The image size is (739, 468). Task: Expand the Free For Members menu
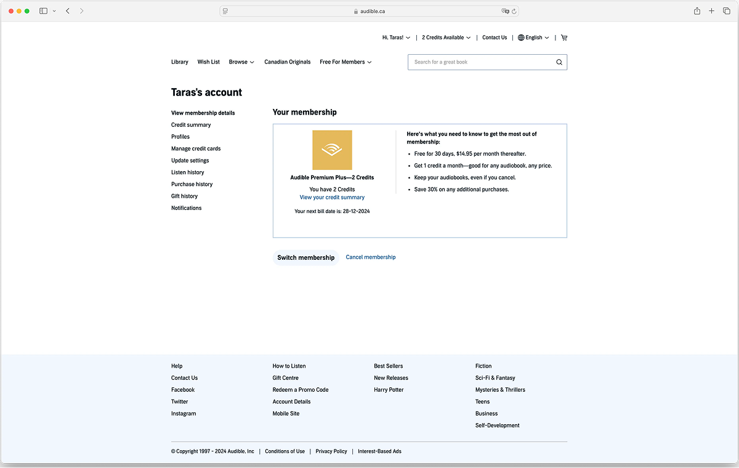(345, 62)
